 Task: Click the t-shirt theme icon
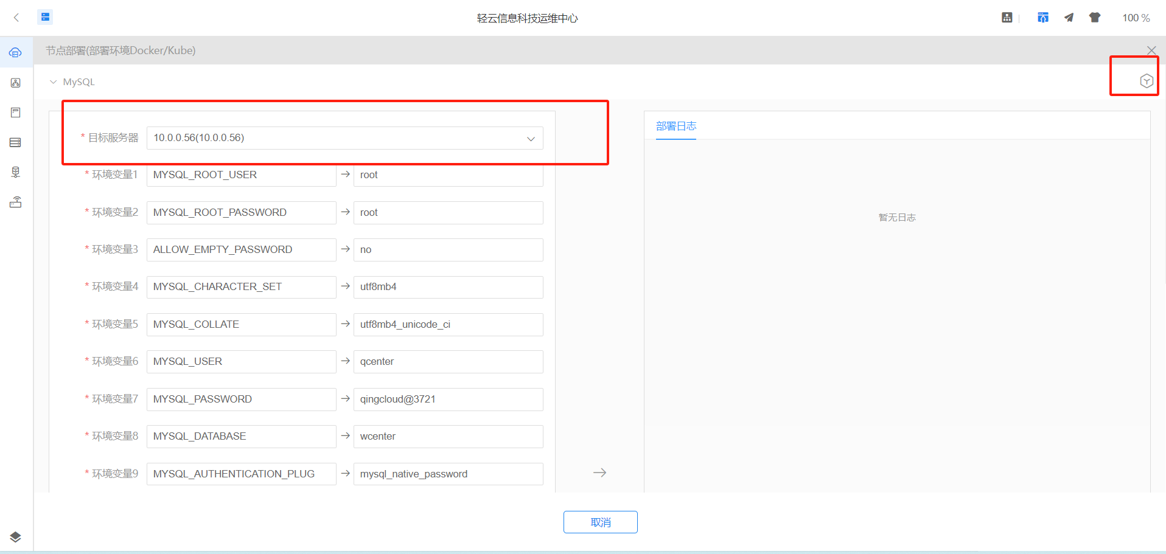(1095, 18)
